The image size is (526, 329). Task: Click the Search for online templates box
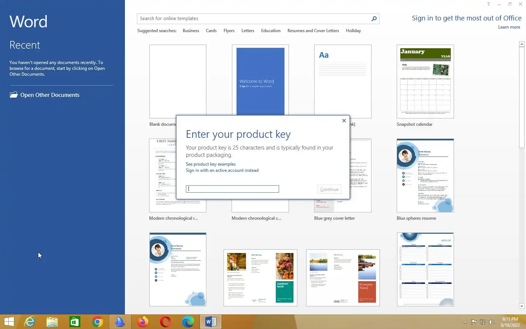pyautogui.click(x=254, y=19)
